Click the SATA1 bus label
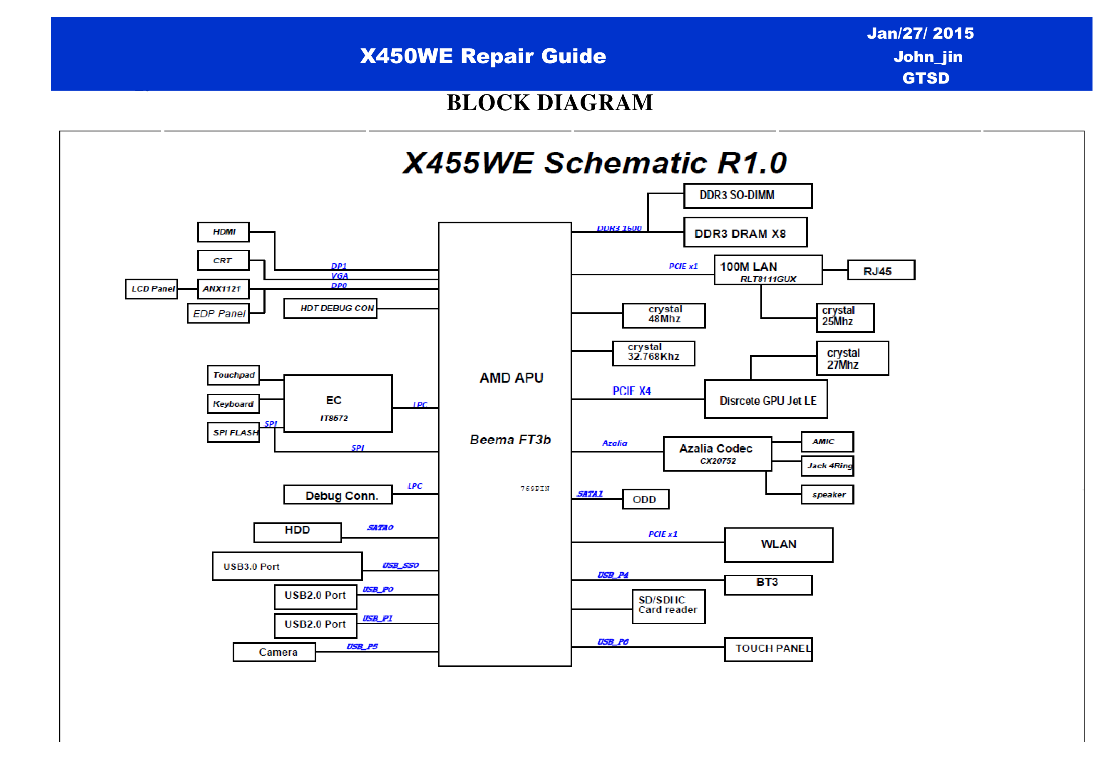Image resolution: width=1095 pixels, height=774 pixels. 589,494
